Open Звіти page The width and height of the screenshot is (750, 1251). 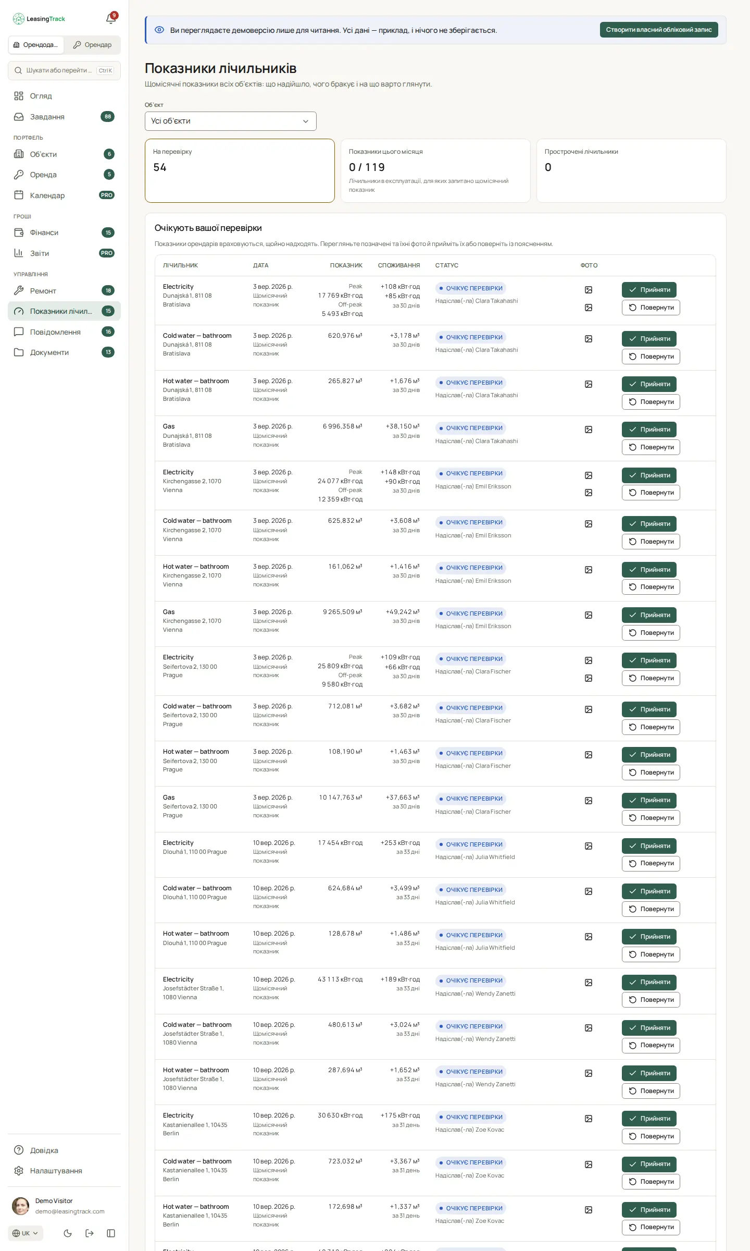[x=64, y=253]
